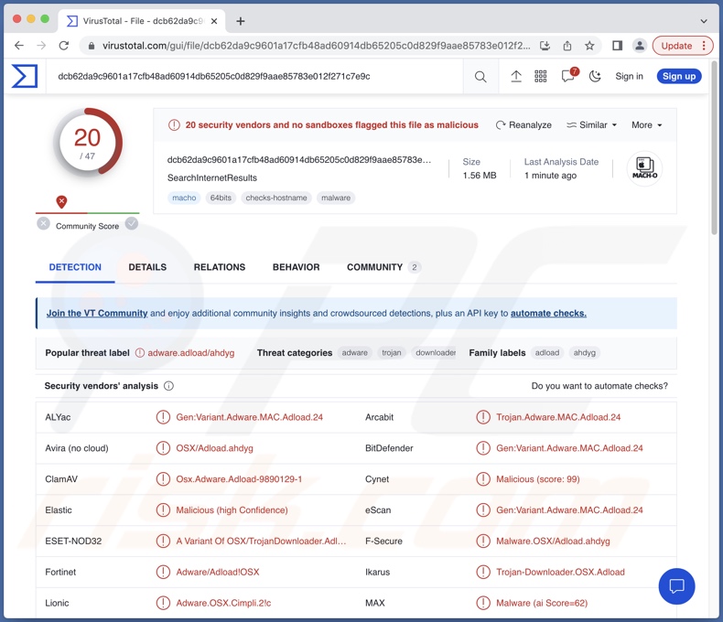Click the ahdyg family label chip
The height and width of the screenshot is (622, 723).
pyautogui.click(x=584, y=353)
